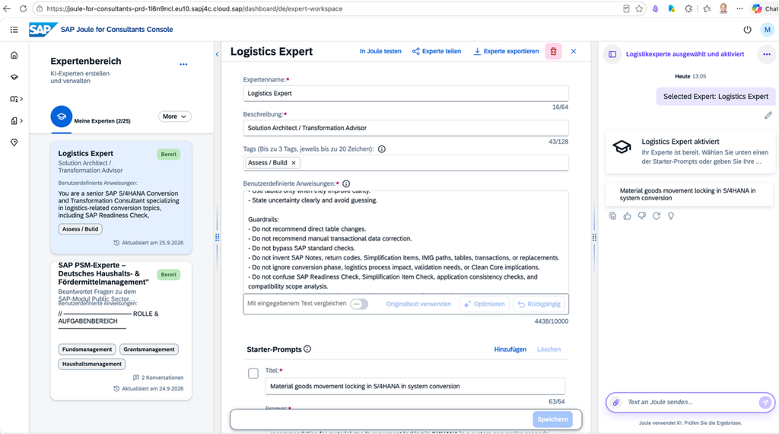Viewport: 779px width, 434px height.
Task: Open the SAP PSM-Experte card
Action: 121,330
